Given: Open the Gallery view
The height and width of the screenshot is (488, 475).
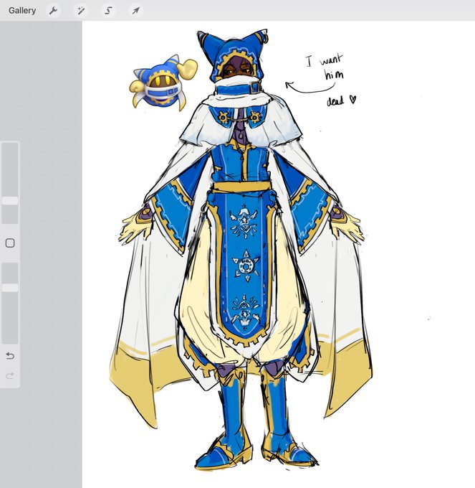Looking at the screenshot, I should coord(22,10).
